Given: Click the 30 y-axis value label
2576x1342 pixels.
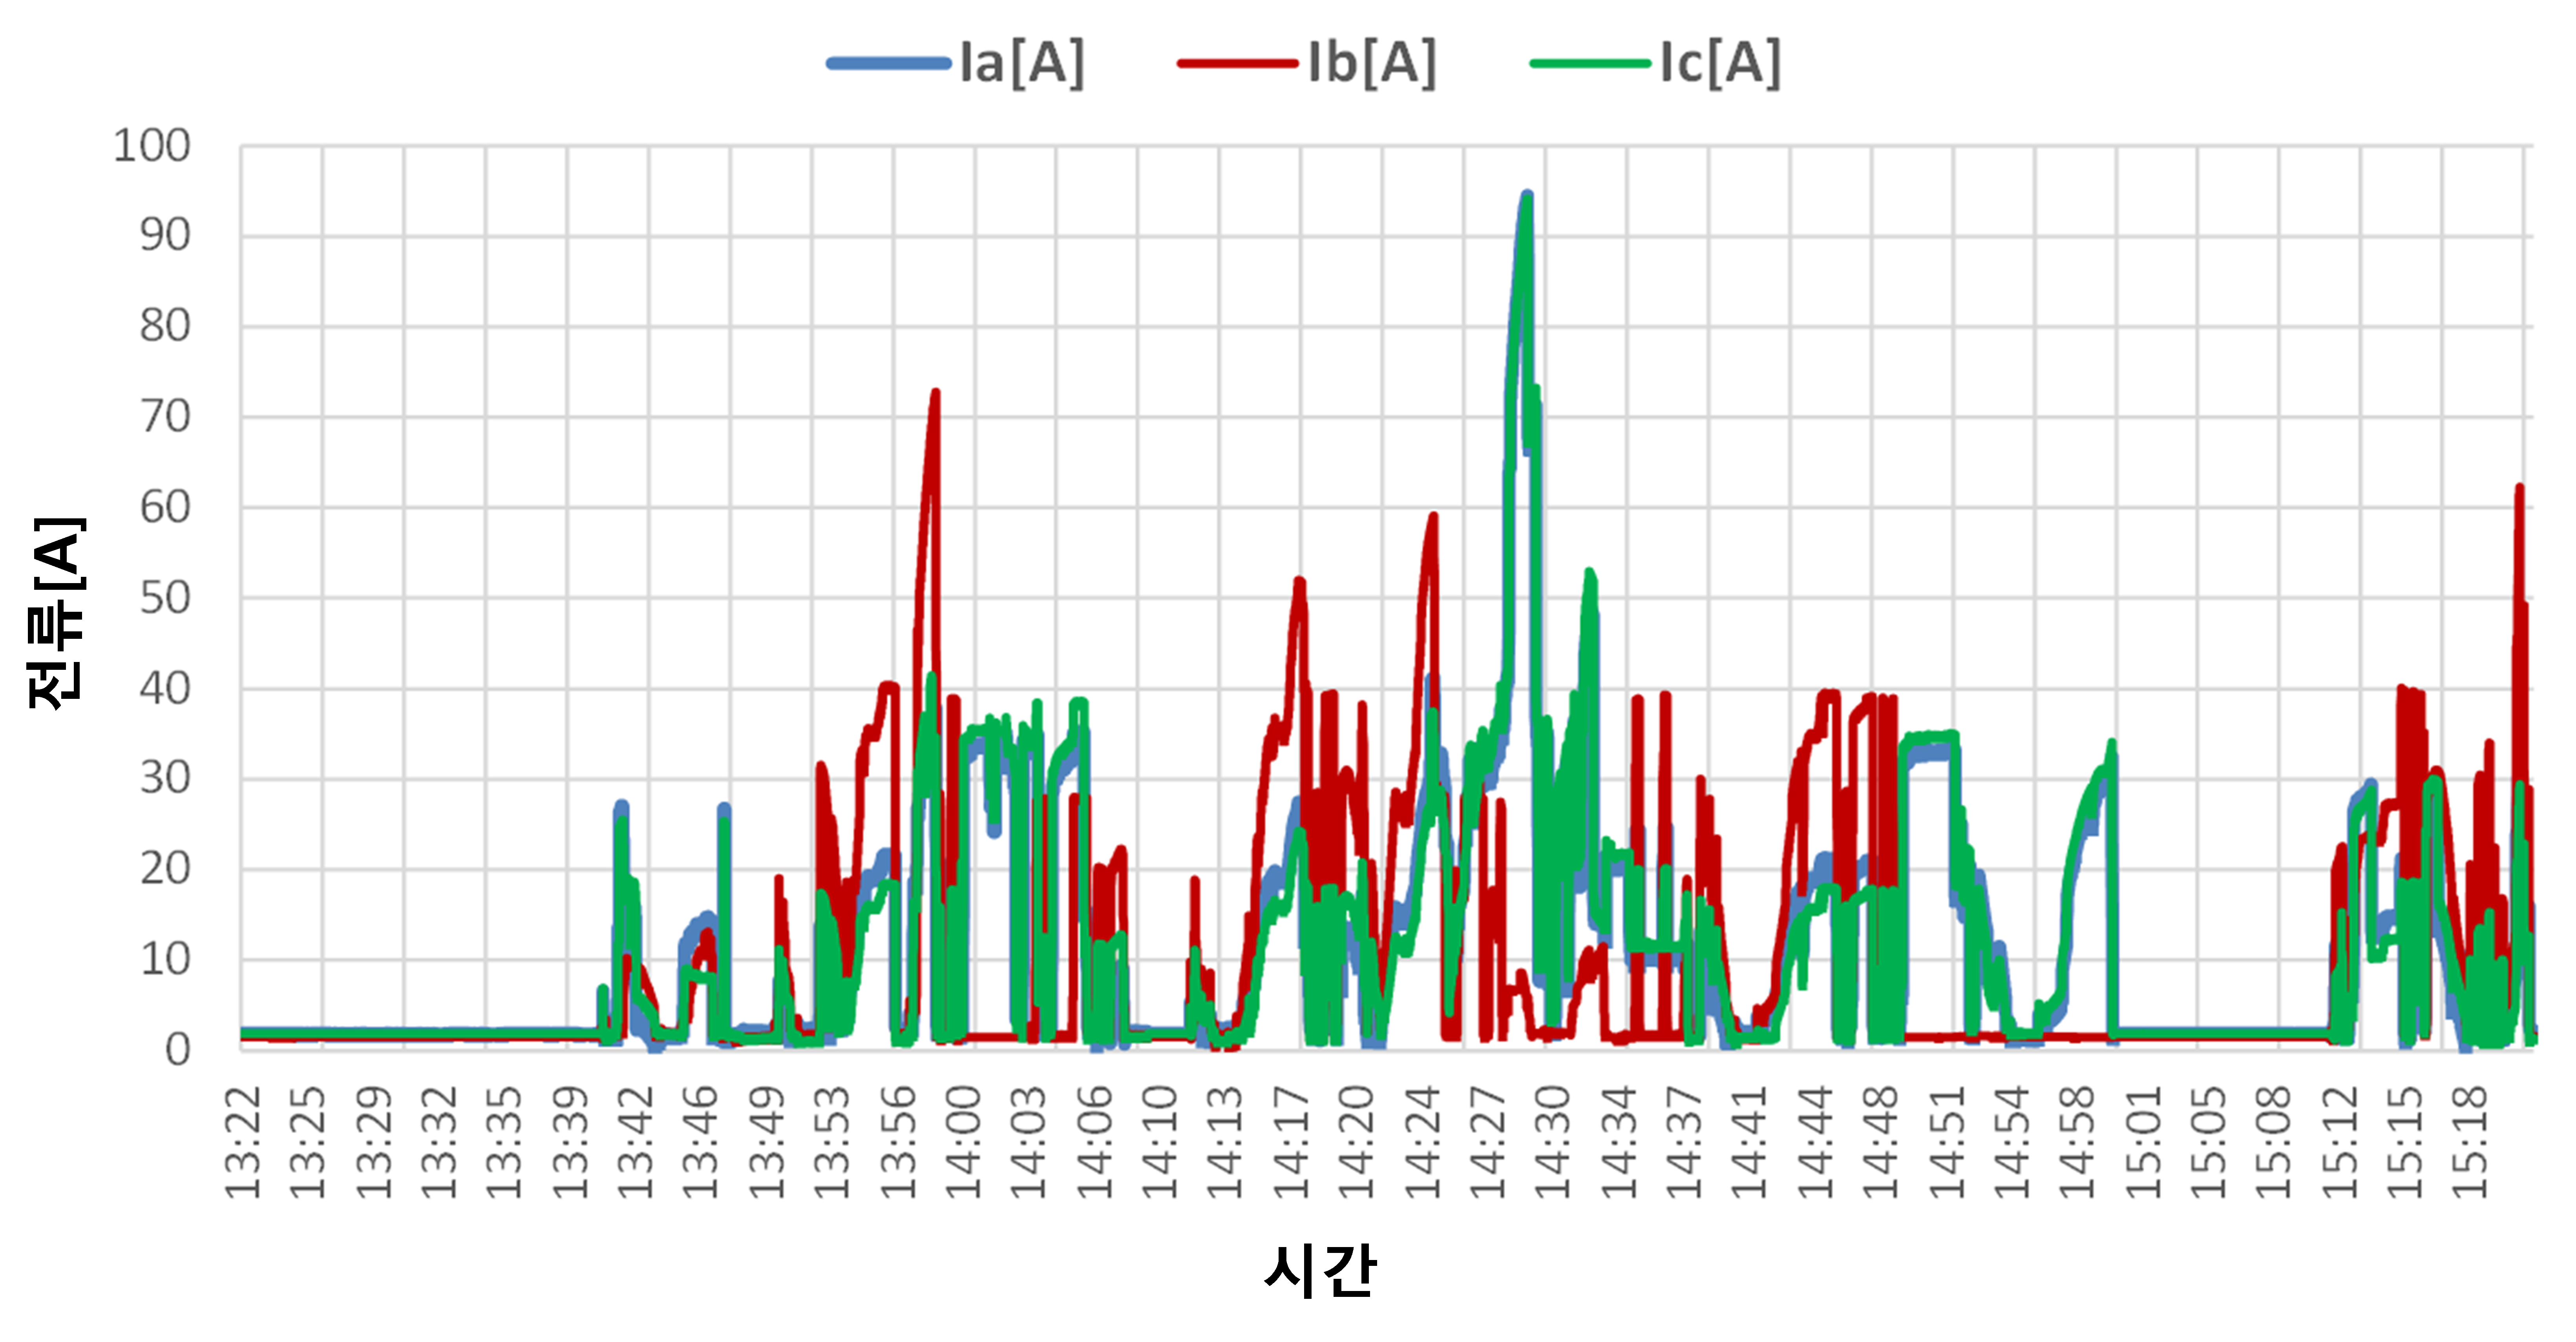Looking at the screenshot, I should coord(165,779).
